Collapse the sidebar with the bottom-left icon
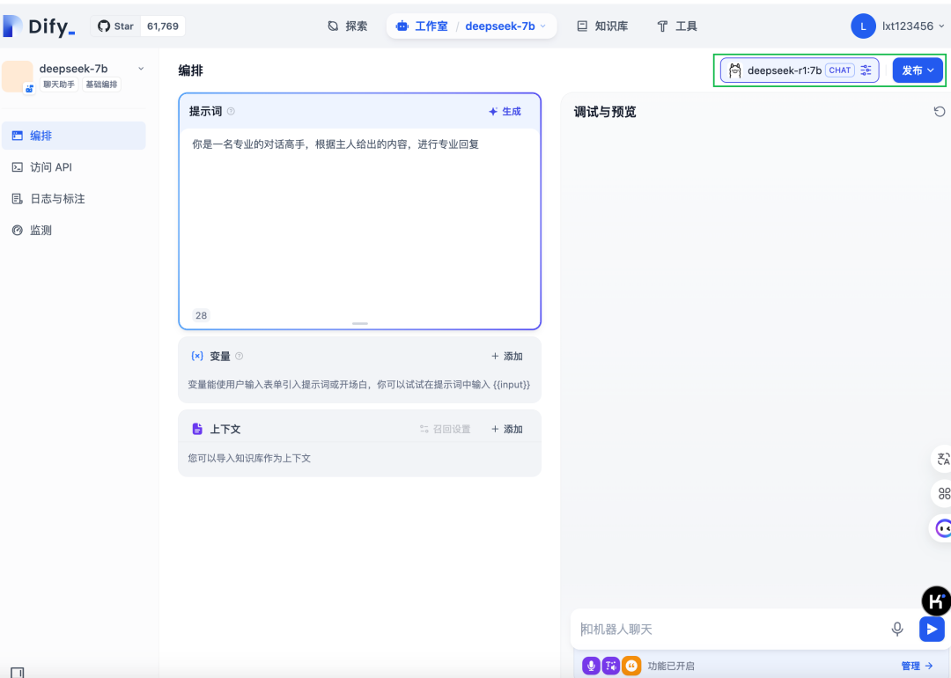Image resolution: width=951 pixels, height=678 pixels. (x=18, y=672)
